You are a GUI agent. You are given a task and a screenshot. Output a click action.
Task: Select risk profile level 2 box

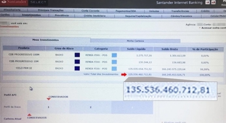(91, 107)
